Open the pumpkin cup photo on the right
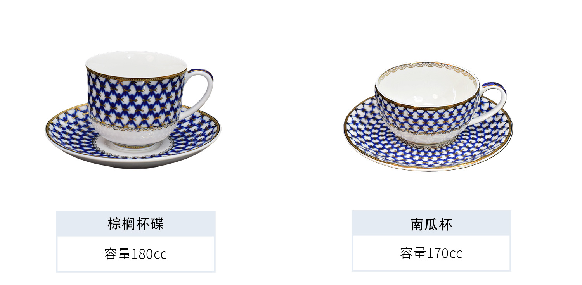Image resolution: width=582 pixels, height=285 pixels. tap(428, 116)
